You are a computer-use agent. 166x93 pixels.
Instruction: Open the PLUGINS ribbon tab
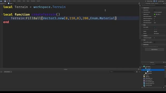(33, 1)
